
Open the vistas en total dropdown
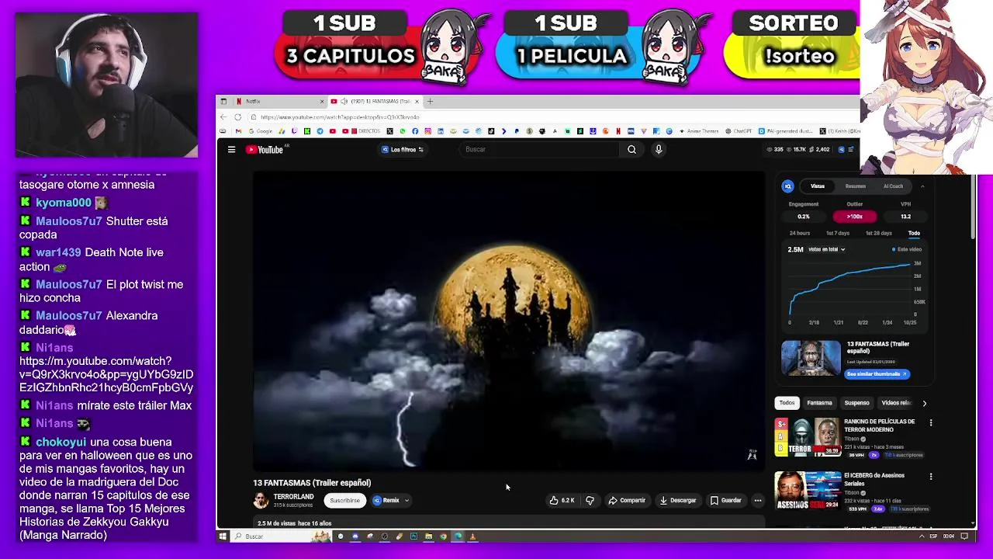pos(826,250)
